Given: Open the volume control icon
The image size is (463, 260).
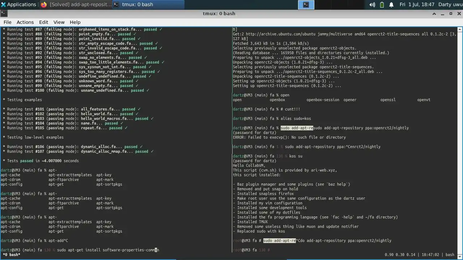Looking at the screenshot, I should pos(372,5).
